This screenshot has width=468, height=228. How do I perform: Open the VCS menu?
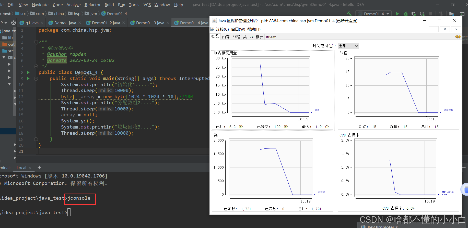coord(147,5)
